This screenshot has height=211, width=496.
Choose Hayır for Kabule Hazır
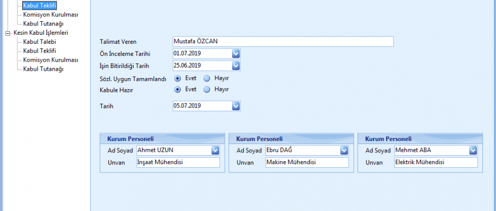click(207, 89)
